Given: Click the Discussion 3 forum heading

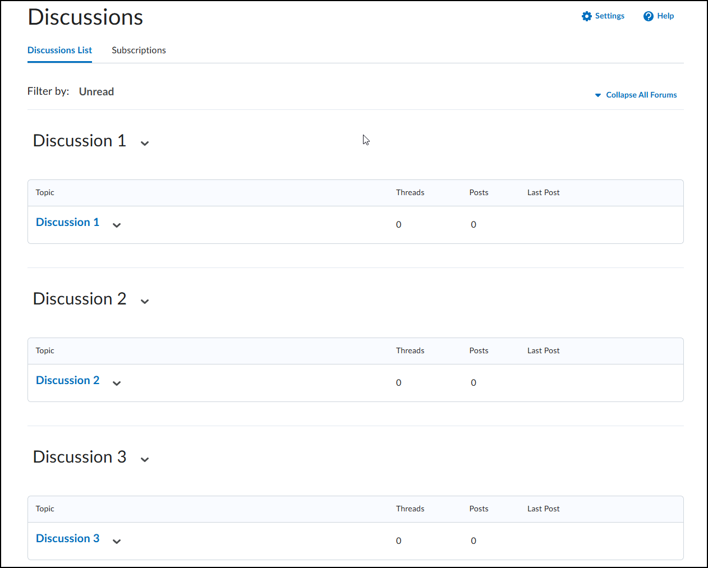Looking at the screenshot, I should pos(80,457).
